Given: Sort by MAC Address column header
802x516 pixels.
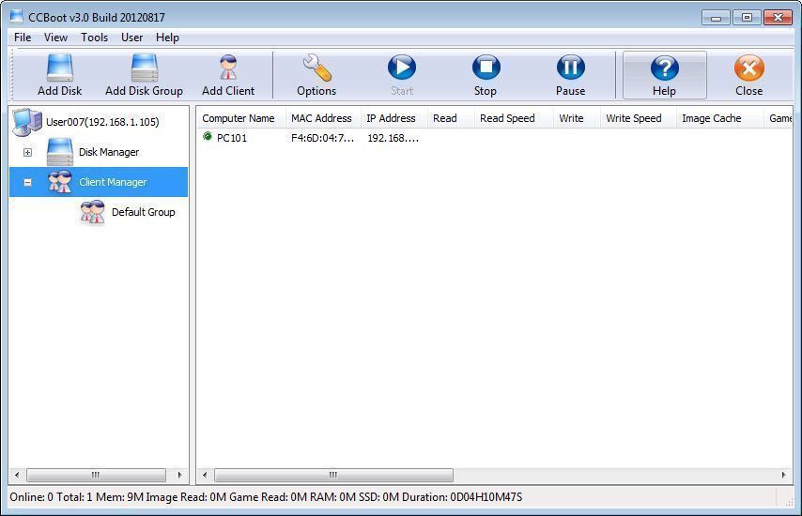Looking at the screenshot, I should click(x=323, y=118).
